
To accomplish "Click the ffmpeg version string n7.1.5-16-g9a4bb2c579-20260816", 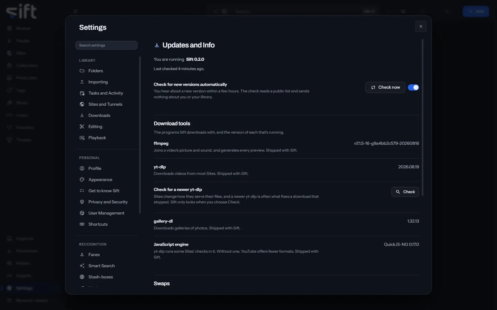I will pyautogui.click(x=386, y=143).
